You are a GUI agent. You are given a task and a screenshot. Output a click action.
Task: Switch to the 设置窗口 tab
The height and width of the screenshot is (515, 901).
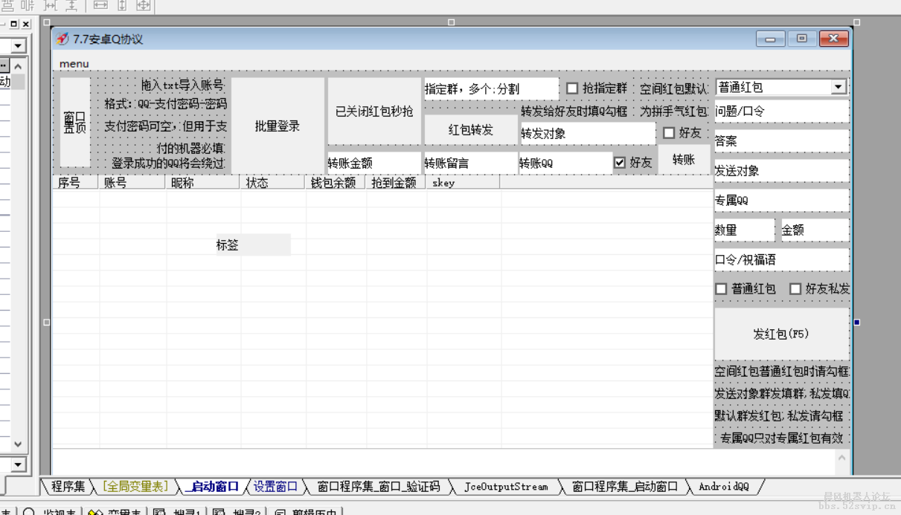click(275, 487)
